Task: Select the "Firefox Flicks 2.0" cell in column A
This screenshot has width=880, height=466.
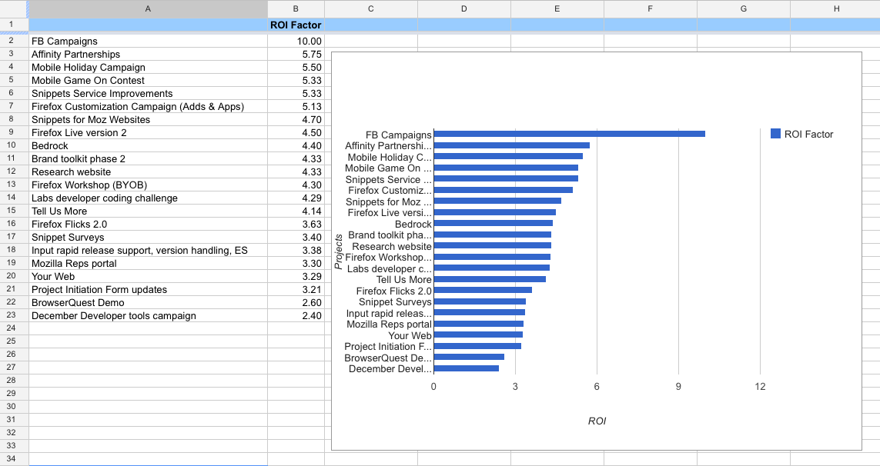Action: coord(148,224)
